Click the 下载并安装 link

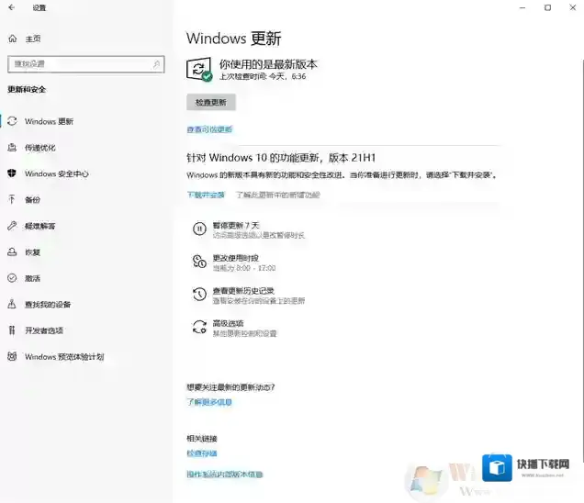click(x=206, y=195)
